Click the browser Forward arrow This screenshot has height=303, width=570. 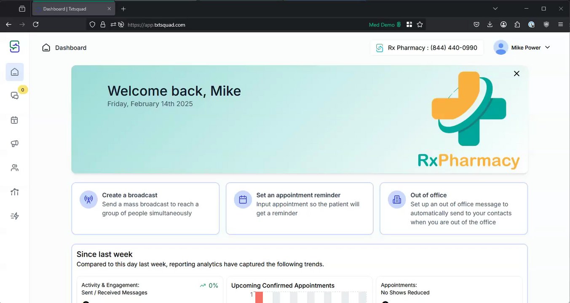[x=22, y=24]
